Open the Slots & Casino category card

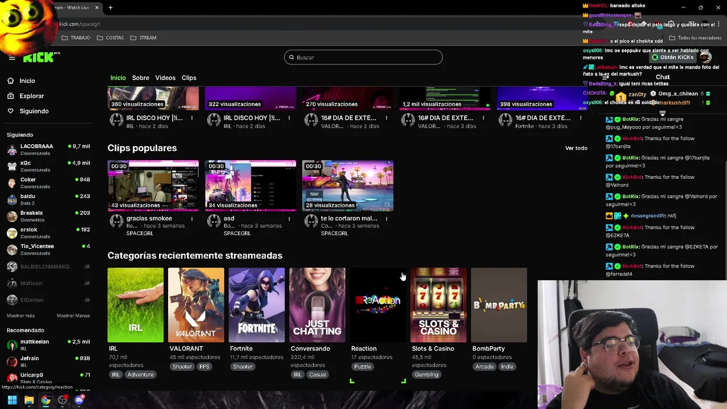[x=438, y=305]
